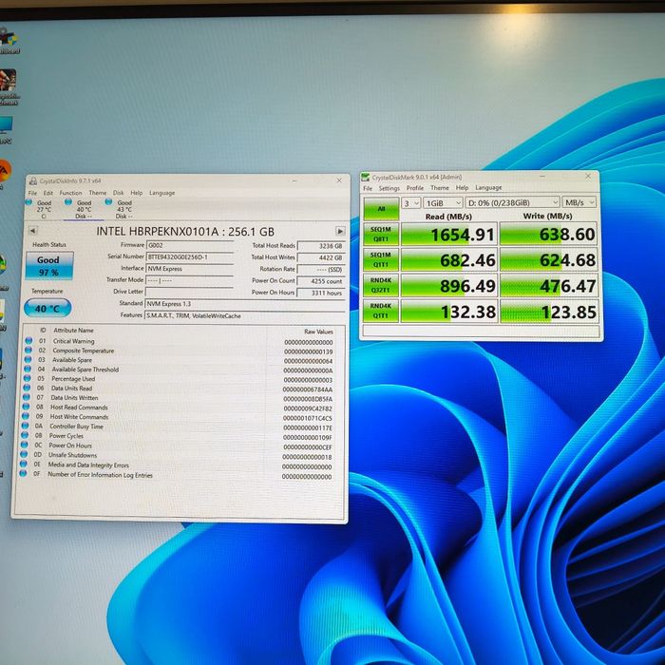This screenshot has height=665, width=665.
Task: Click the Firmware field G002
Action: click(x=190, y=245)
